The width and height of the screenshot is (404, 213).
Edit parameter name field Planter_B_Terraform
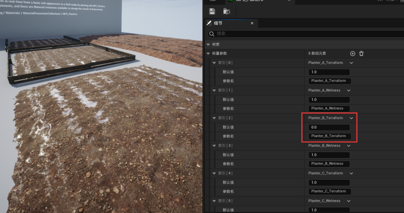pos(330,136)
